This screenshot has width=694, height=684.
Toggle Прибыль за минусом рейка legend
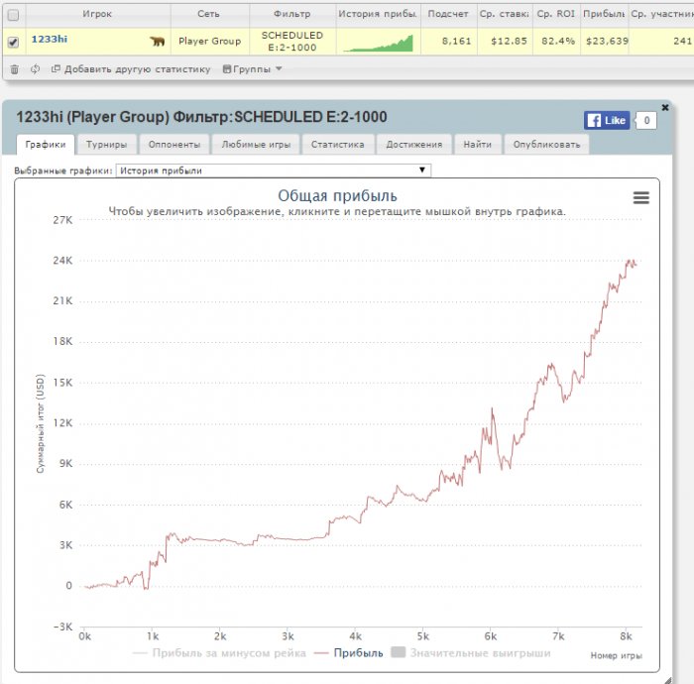[219, 653]
